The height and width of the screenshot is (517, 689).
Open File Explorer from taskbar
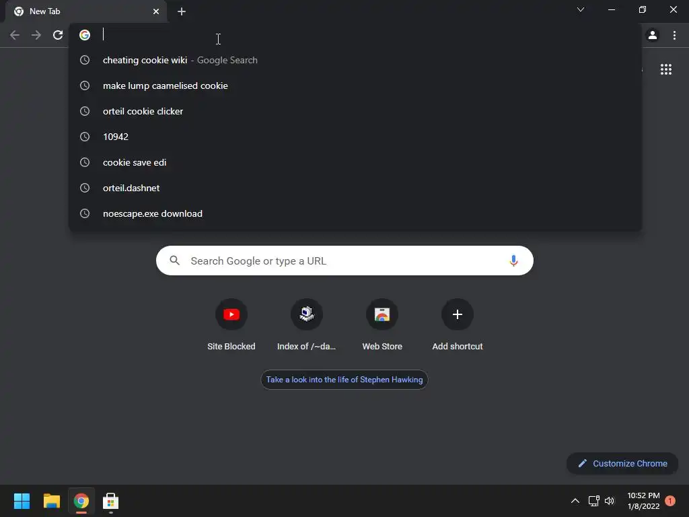pos(51,501)
